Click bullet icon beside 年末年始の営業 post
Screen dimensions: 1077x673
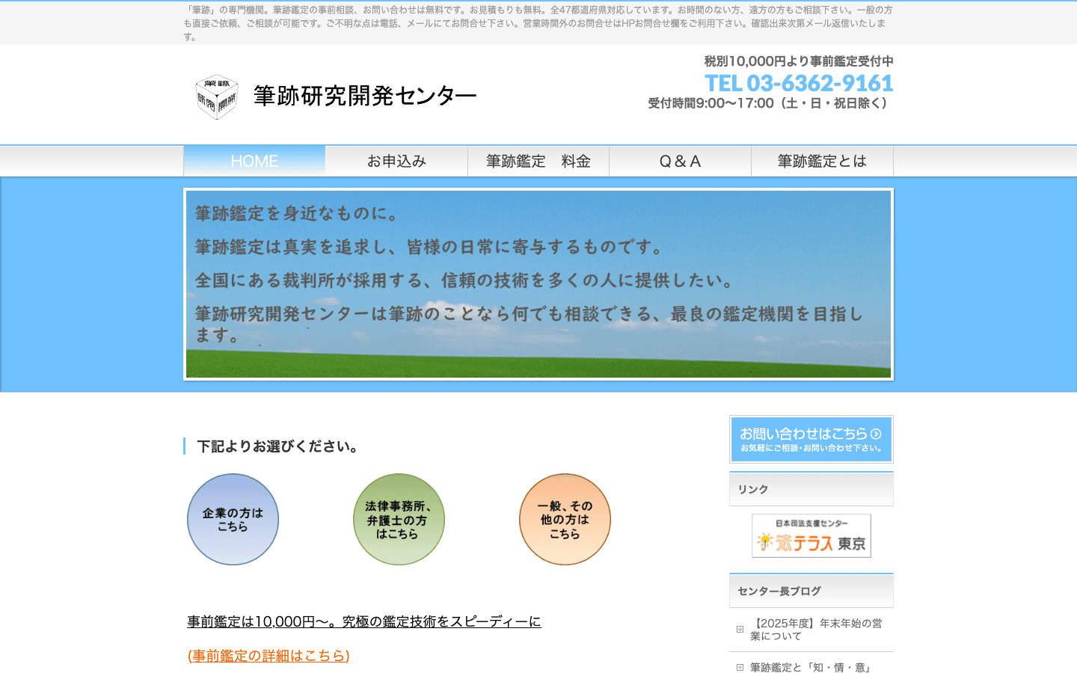[740, 629]
